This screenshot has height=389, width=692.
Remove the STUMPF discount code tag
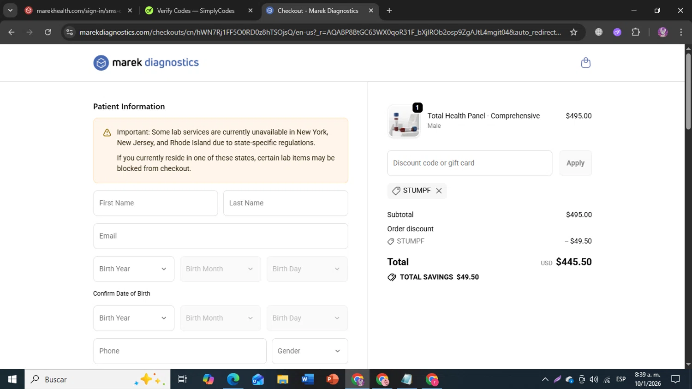tap(439, 191)
